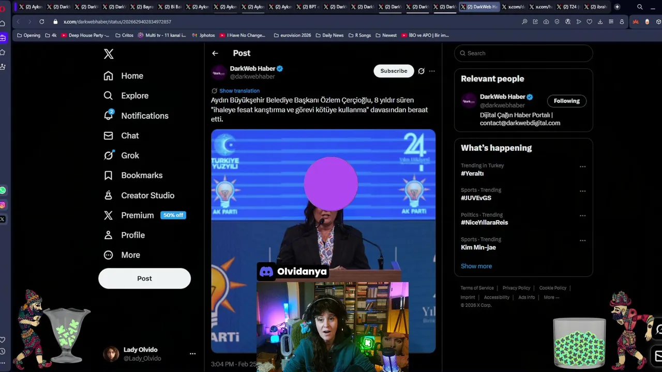Click Show translation on the post
Image resolution: width=662 pixels, height=372 pixels.
coord(239,91)
